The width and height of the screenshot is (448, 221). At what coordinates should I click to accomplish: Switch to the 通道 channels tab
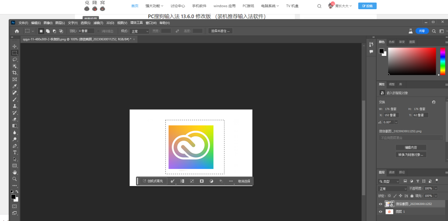coord(392,172)
